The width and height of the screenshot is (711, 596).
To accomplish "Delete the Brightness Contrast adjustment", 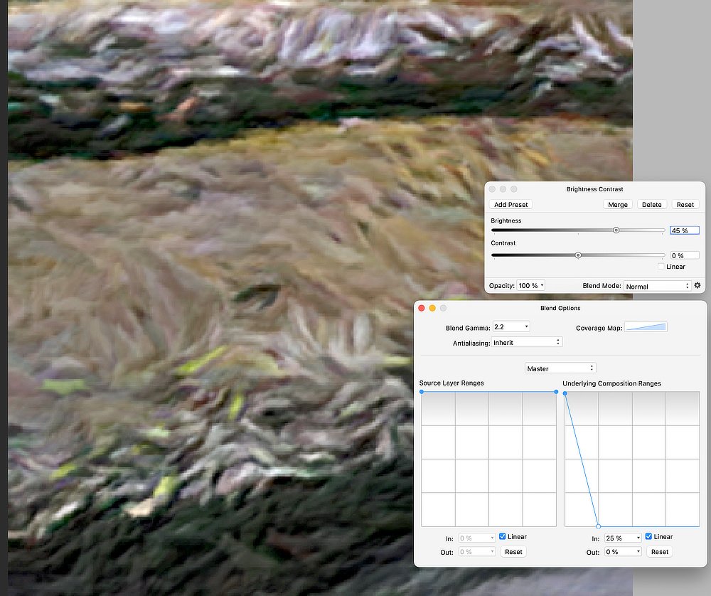I will (651, 205).
